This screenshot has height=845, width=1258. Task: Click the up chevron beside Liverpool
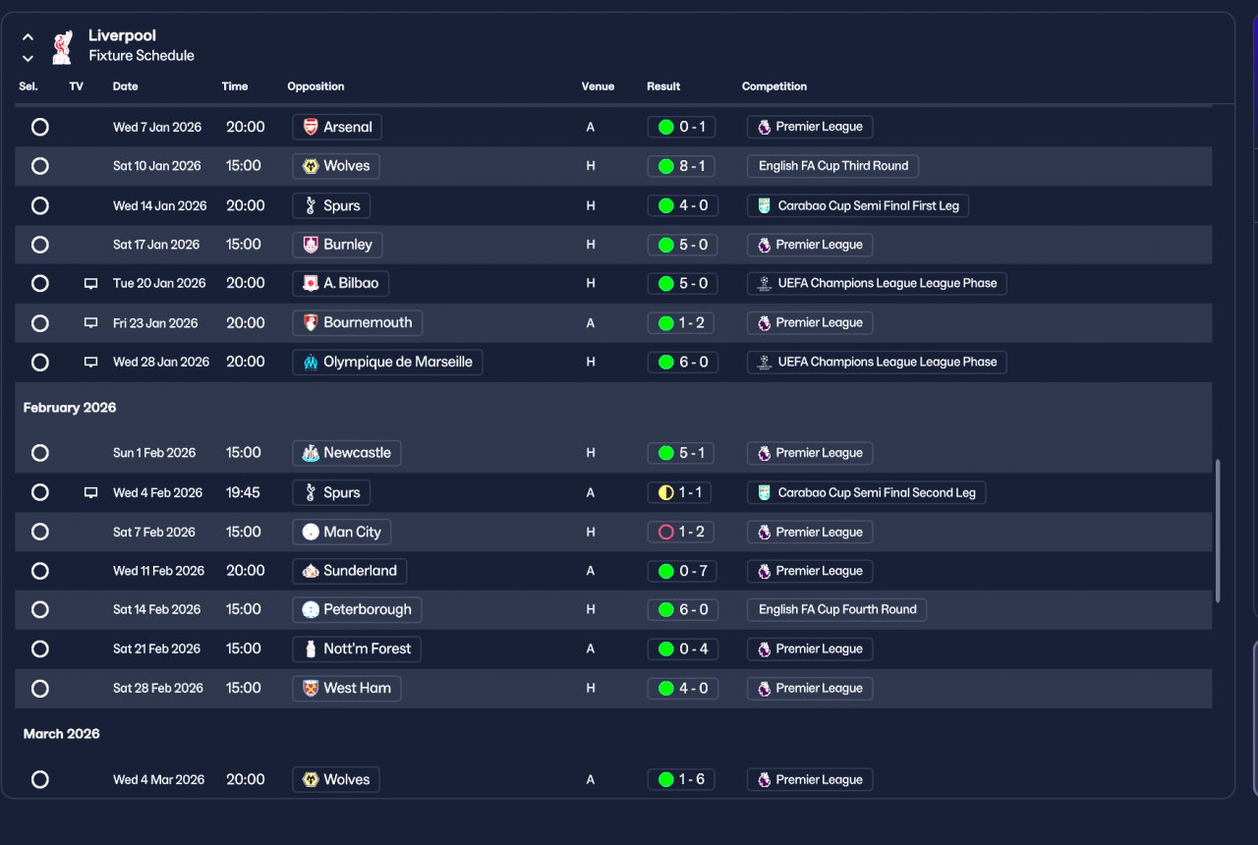(x=28, y=37)
